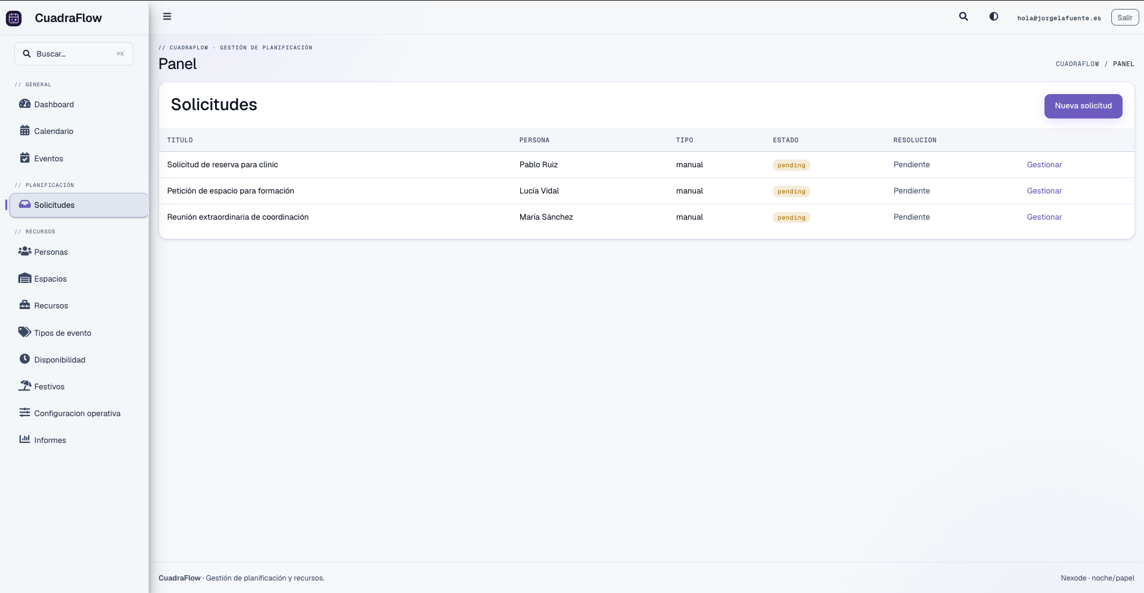Image resolution: width=1144 pixels, height=593 pixels.
Task: Toggle dark/light theme contrast icon
Action: point(994,17)
